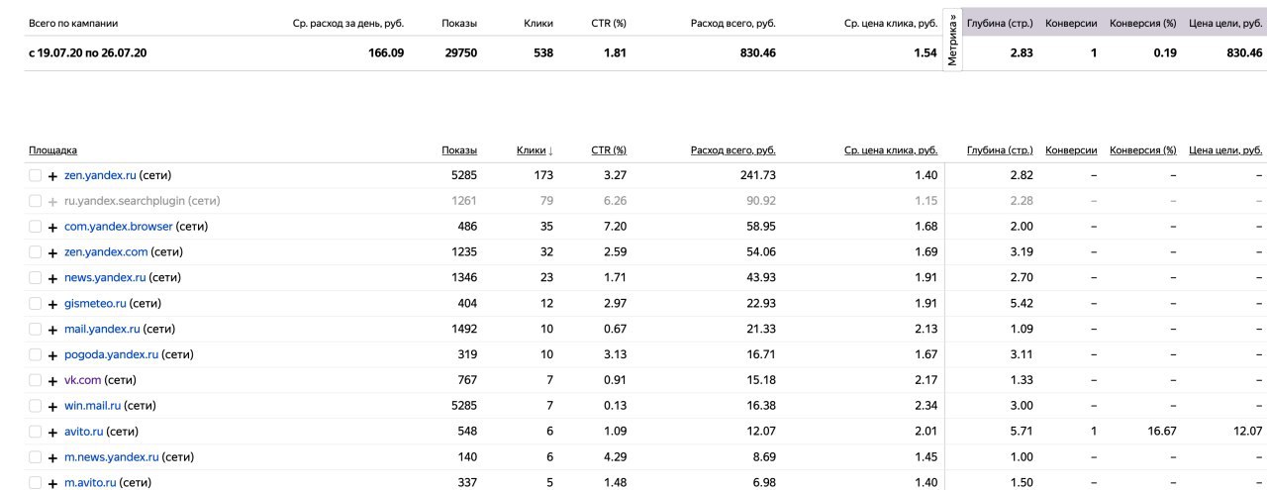The height and width of the screenshot is (490, 1267).
Task: Sort table by Показы column header
Action: [x=459, y=150]
